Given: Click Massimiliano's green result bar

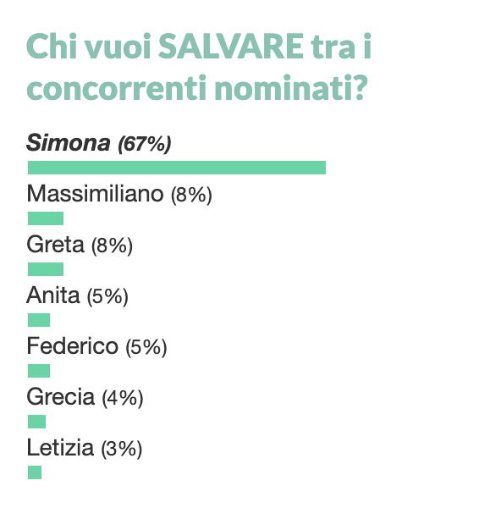Looking at the screenshot, I should 46,218.
